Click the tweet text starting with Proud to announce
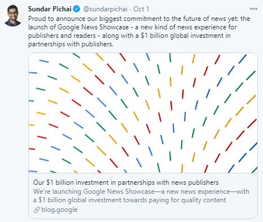 pyautogui.click(x=139, y=31)
